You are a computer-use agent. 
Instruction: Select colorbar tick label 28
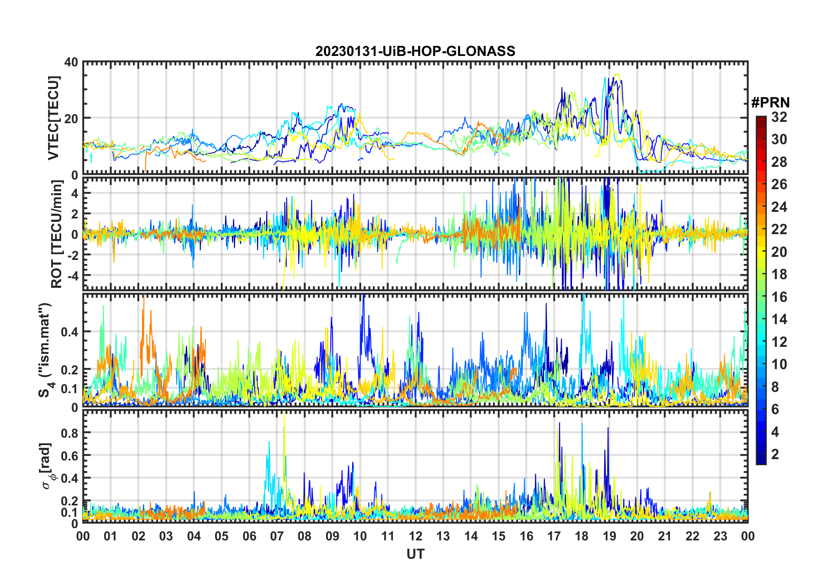click(x=779, y=162)
